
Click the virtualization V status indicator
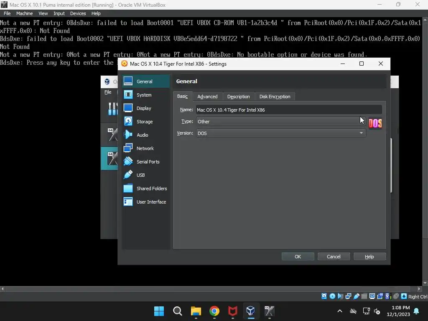(x=388, y=296)
